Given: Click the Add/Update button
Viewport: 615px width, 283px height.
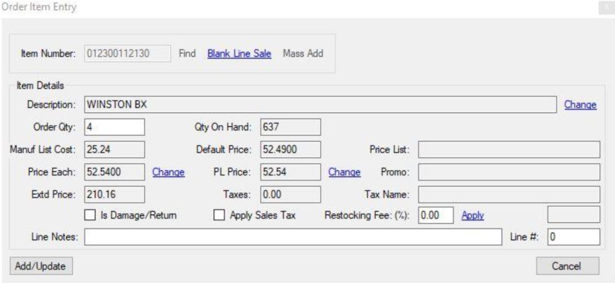Looking at the screenshot, I should click(41, 266).
